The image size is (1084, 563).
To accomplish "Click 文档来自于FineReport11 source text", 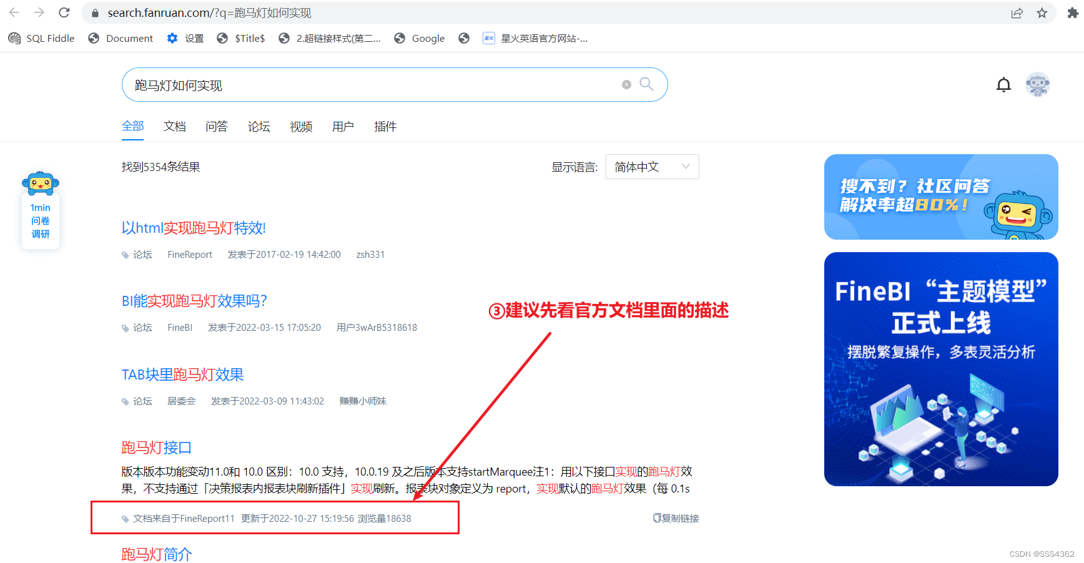I will coord(184,519).
